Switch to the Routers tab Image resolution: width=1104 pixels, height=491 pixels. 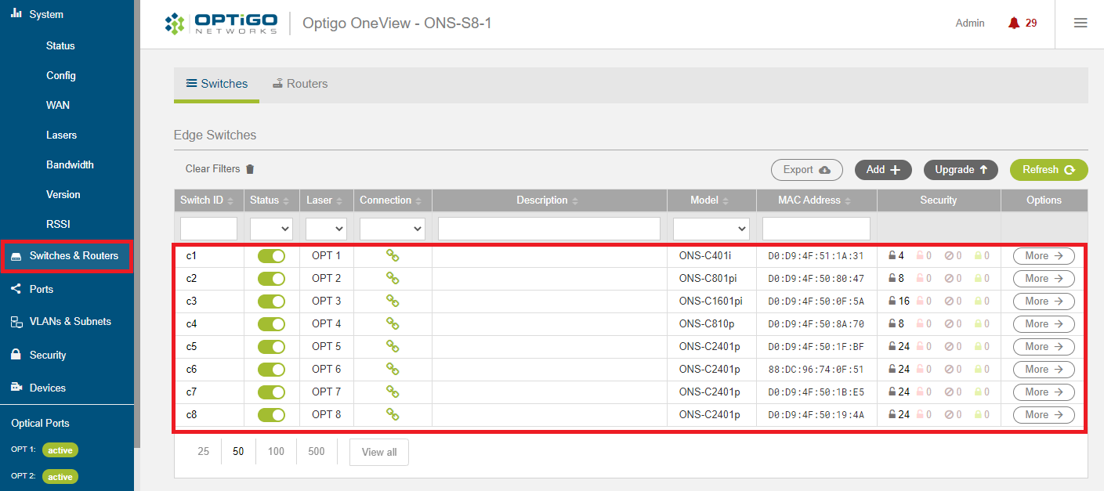point(300,83)
